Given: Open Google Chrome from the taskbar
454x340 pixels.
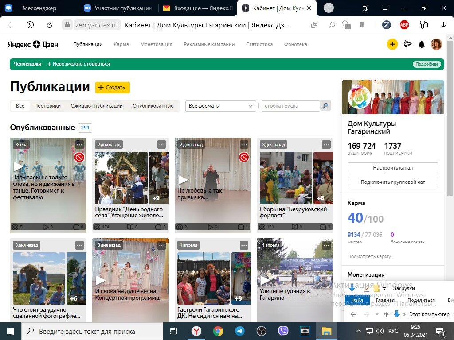Looking at the screenshot, I should point(218,331).
